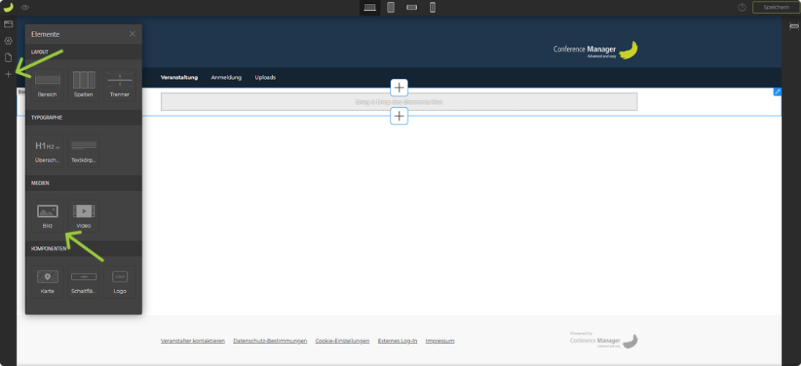
Task: Open Veranstalter kontaktieren footer link
Action: [192, 341]
